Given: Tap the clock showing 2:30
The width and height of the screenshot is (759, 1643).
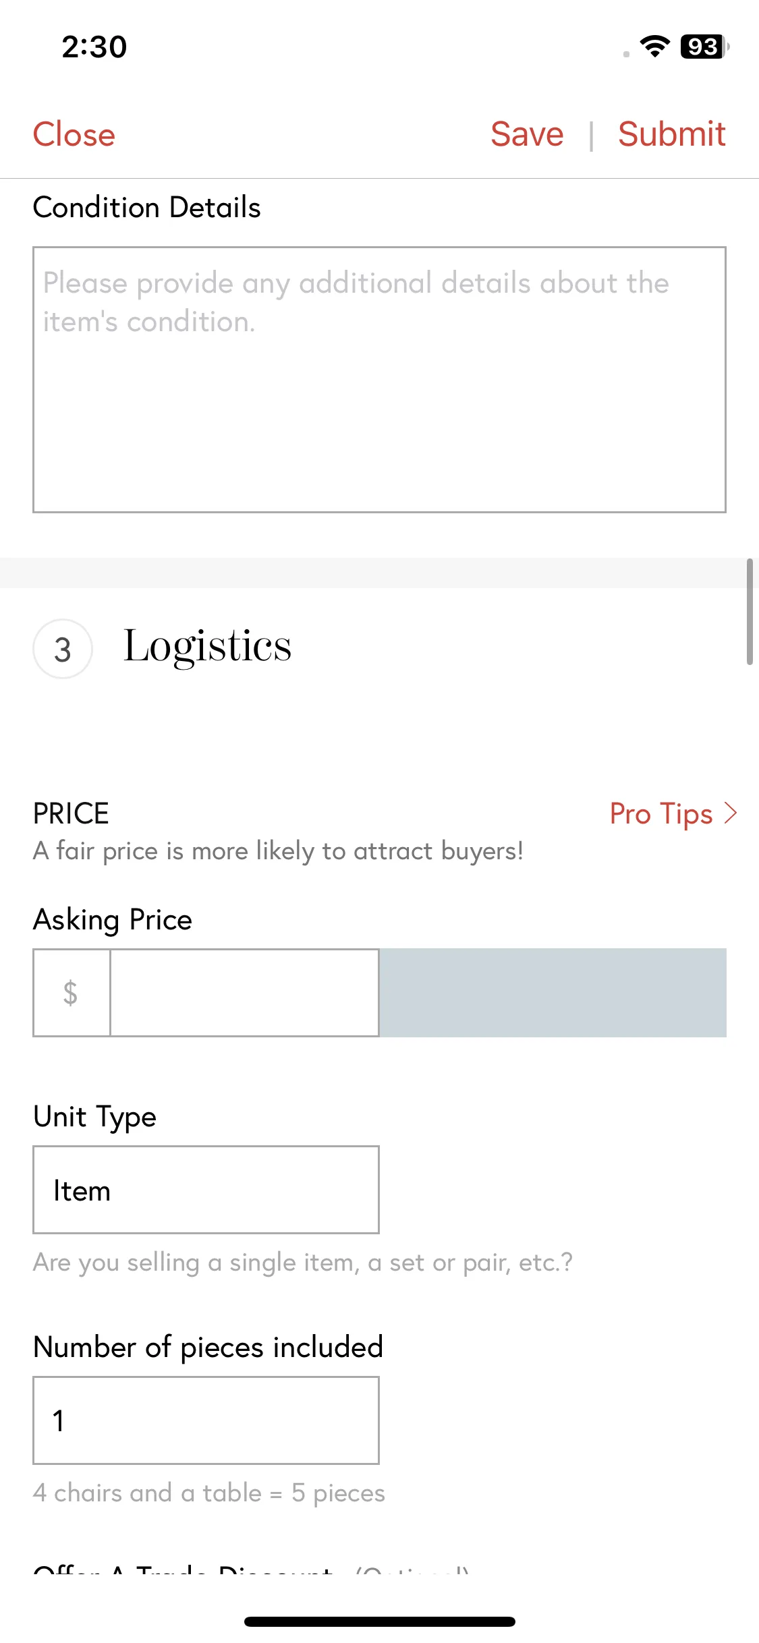Looking at the screenshot, I should (94, 47).
